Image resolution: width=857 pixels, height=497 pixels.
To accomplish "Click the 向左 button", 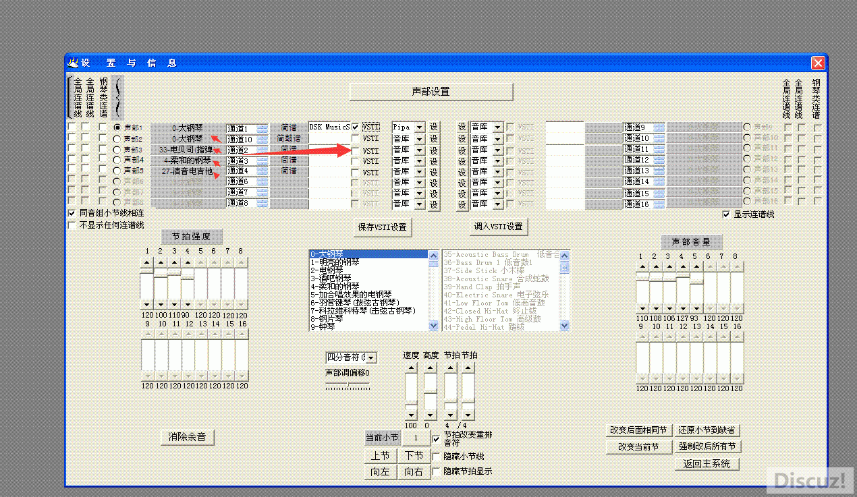I will click(x=380, y=472).
